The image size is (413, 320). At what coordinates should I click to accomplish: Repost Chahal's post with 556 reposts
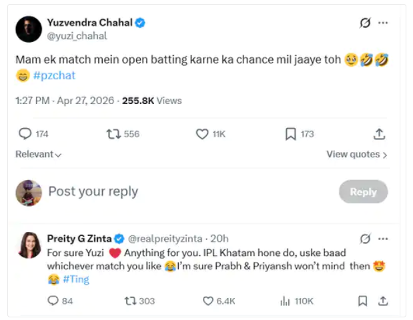click(114, 134)
